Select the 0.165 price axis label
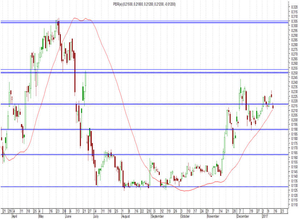 pyautogui.click(x=295, y=153)
